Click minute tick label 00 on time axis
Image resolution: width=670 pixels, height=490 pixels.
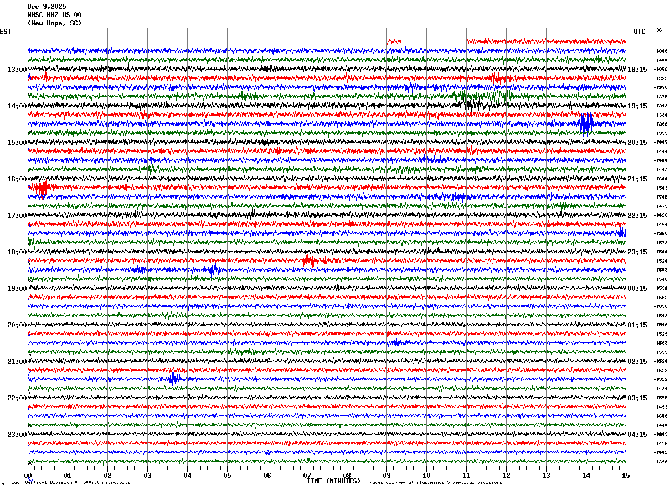(28, 475)
